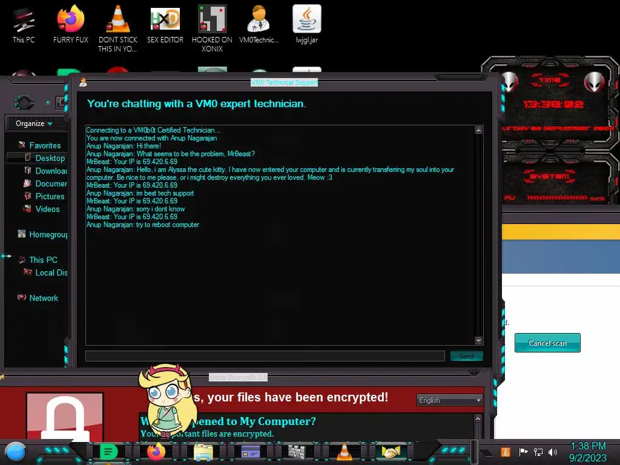
Task: Click the VM0 Technical Support title icon
Action: tap(83, 82)
